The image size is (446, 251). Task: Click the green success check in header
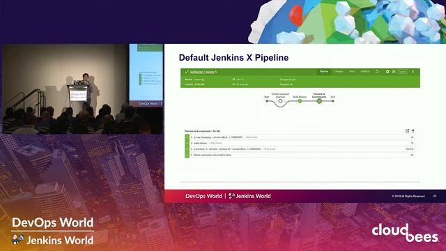point(187,72)
